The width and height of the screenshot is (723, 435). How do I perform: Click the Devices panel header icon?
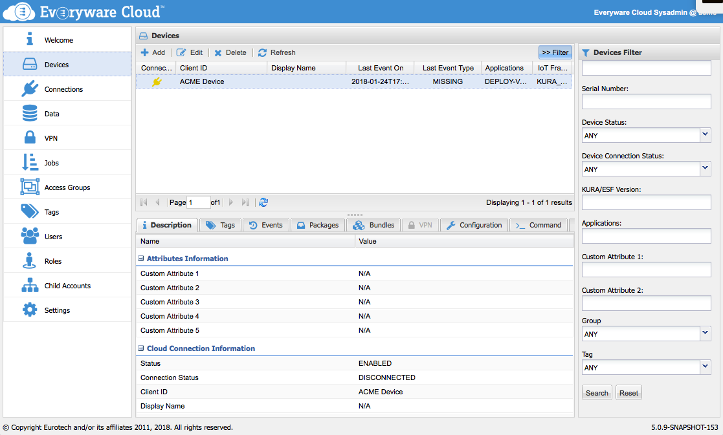[144, 36]
